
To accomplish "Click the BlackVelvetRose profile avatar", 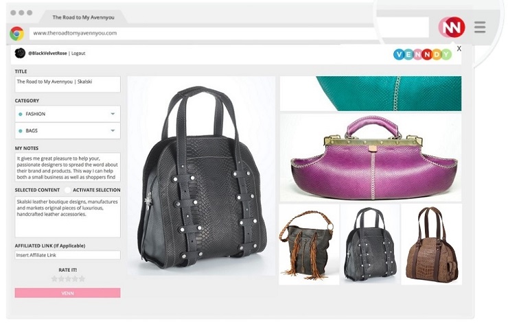I will click(20, 53).
